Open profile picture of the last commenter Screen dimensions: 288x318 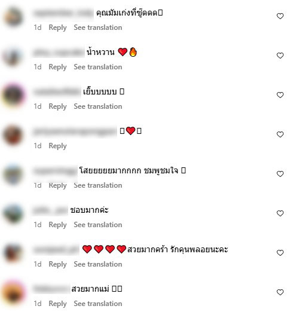coord(13,293)
